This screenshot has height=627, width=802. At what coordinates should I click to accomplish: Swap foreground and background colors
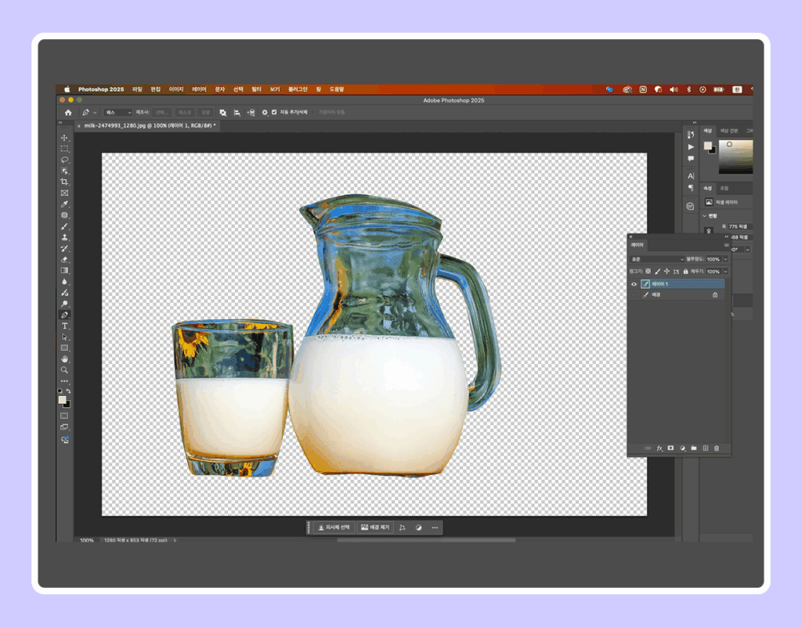point(68,391)
